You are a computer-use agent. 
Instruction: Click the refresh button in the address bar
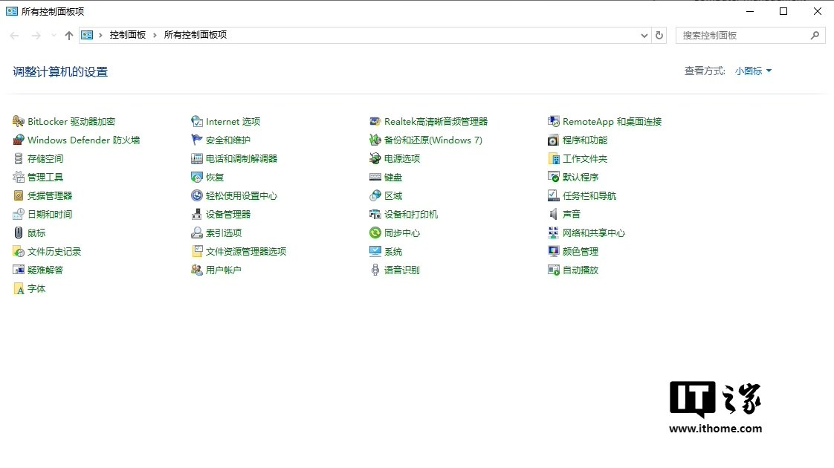(659, 35)
